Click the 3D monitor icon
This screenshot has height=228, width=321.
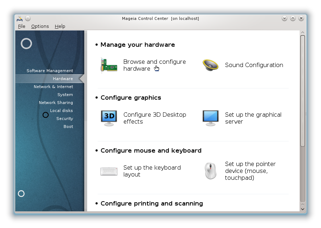tap(109, 118)
